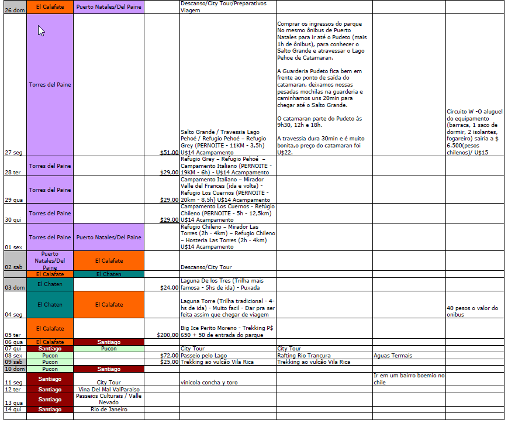Click the "Laguna De los Tres" trail cell
The height and width of the screenshot is (423, 508).
pyautogui.click(x=227, y=284)
